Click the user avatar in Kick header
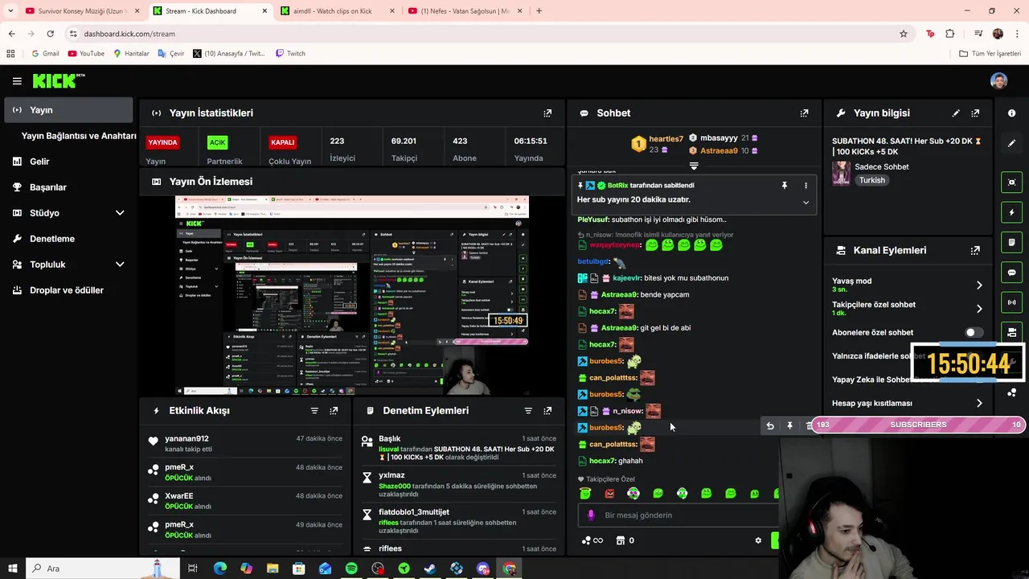The image size is (1029, 579). 998,81
